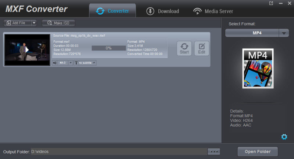The width and height of the screenshot is (294, 159).
Task: Minimize the MXF Converter window
Action: click(281, 3)
